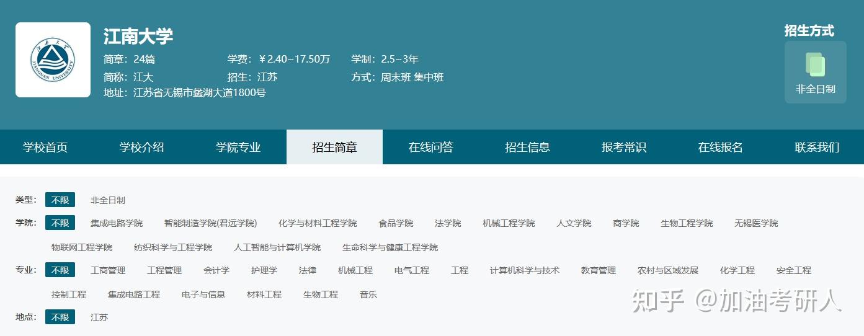Filter by 人工智能与计算机学院
The width and height of the screenshot is (864, 336).
click(277, 247)
